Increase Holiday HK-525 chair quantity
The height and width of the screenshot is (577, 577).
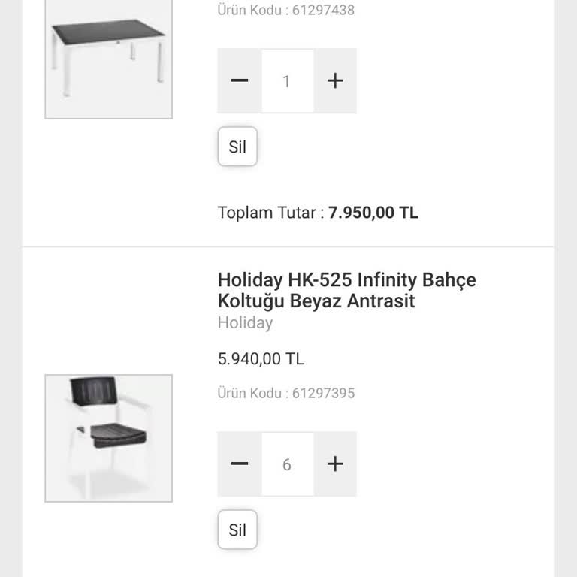335,464
